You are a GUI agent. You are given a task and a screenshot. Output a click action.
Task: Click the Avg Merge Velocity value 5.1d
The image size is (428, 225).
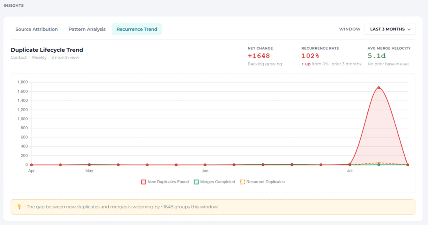377,56
